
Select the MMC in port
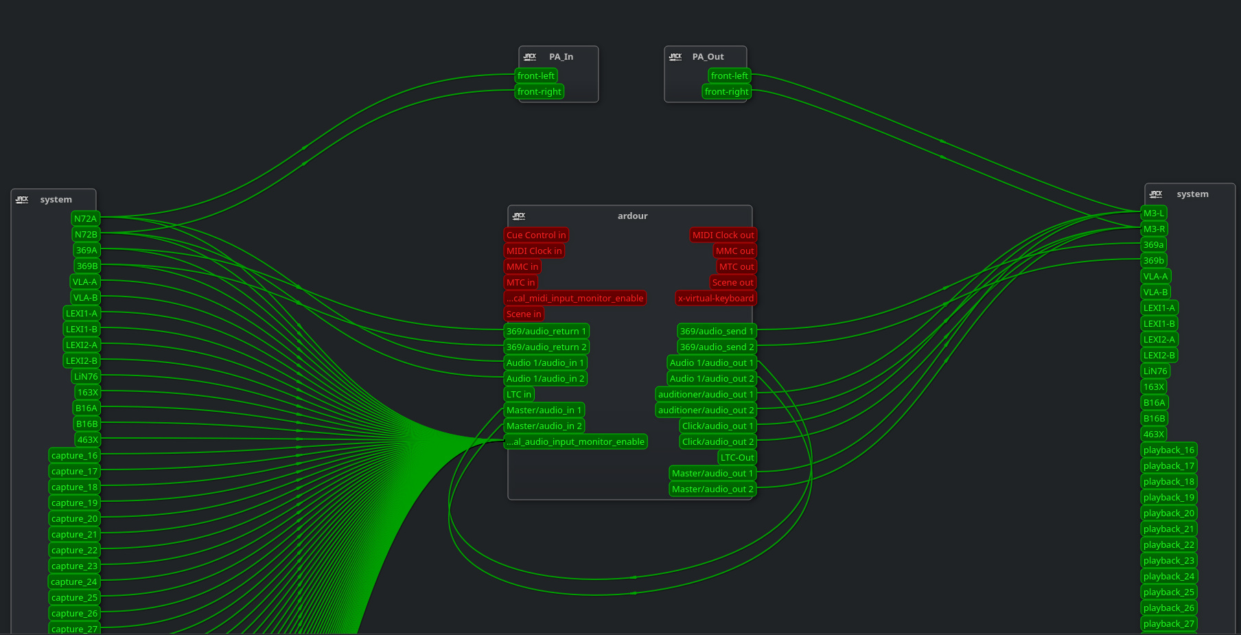[522, 267]
